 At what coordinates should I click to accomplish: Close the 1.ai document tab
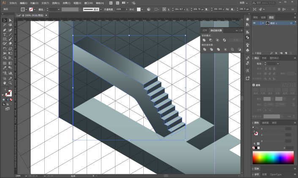coord(46,15)
